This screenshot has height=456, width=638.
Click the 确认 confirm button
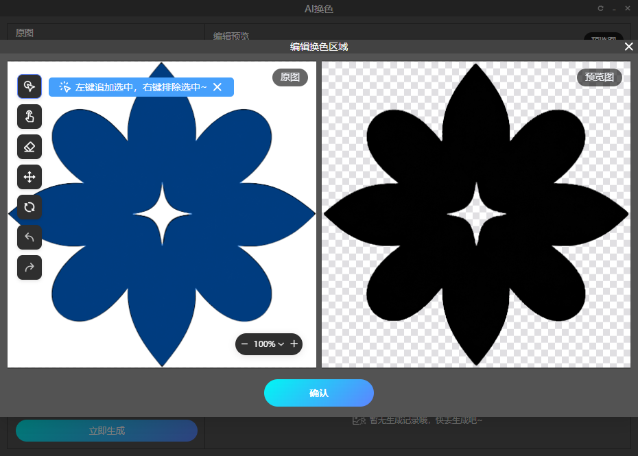(x=318, y=393)
